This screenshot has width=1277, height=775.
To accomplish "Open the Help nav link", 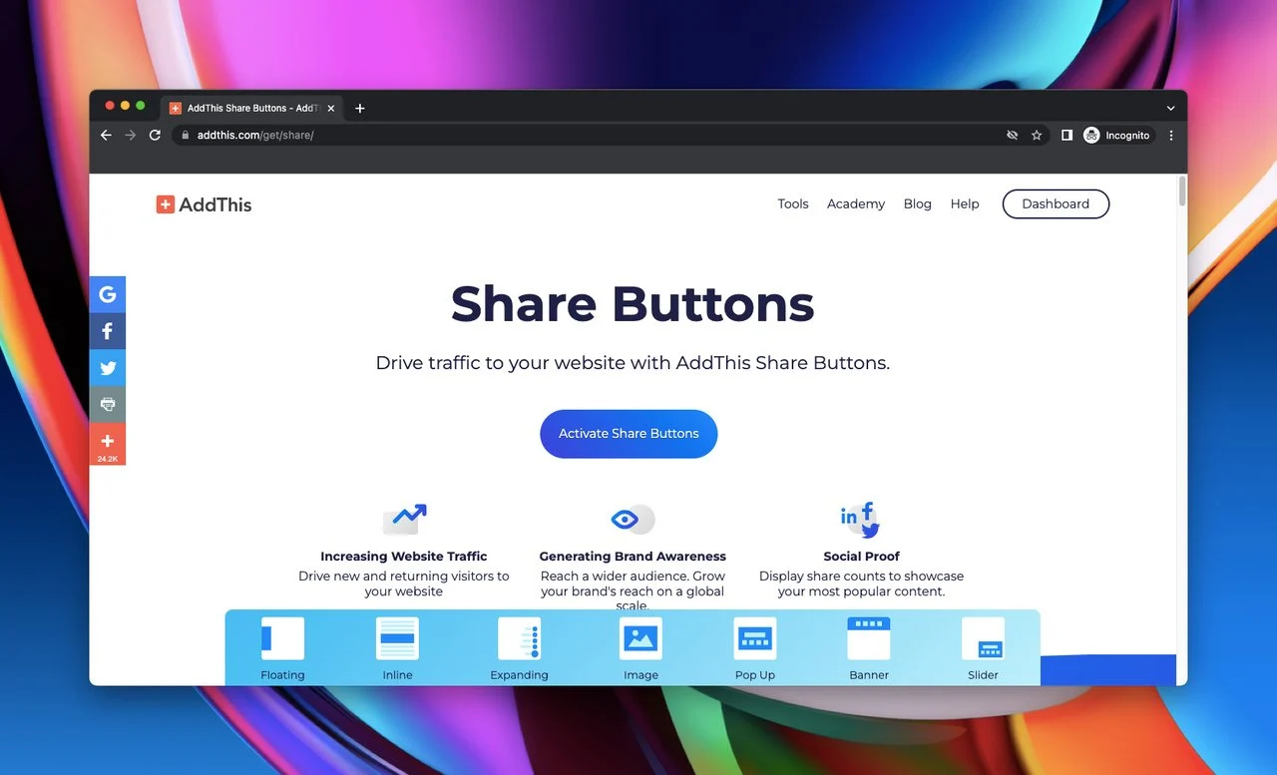I will point(965,203).
